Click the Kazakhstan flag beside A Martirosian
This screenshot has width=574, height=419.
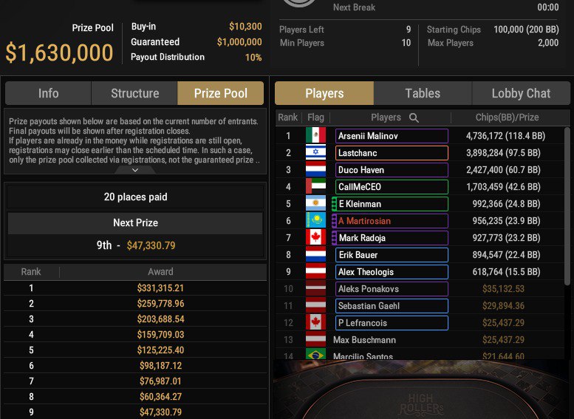pos(315,221)
